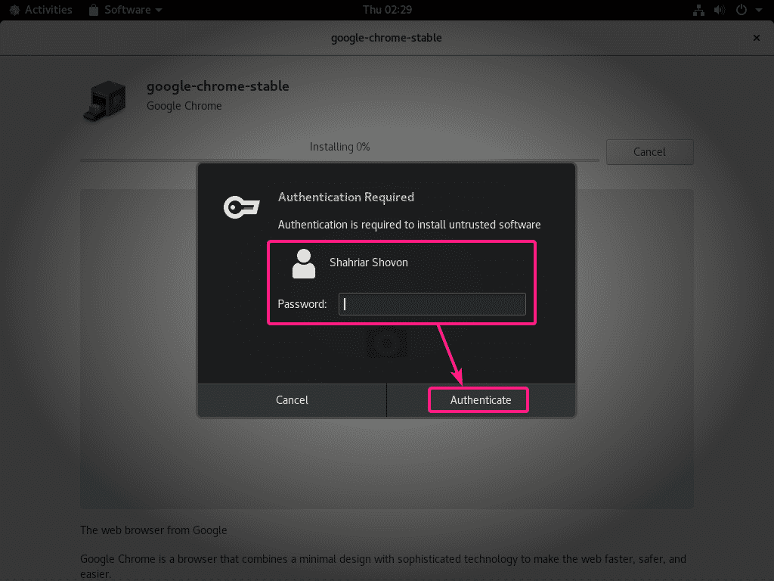Click the Software bag icon in top bar
The height and width of the screenshot is (581, 774).
pos(93,10)
